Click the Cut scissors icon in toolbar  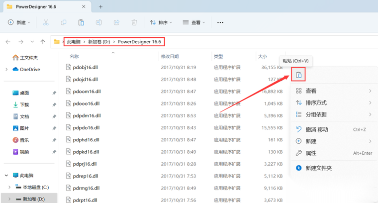[x=46, y=22]
